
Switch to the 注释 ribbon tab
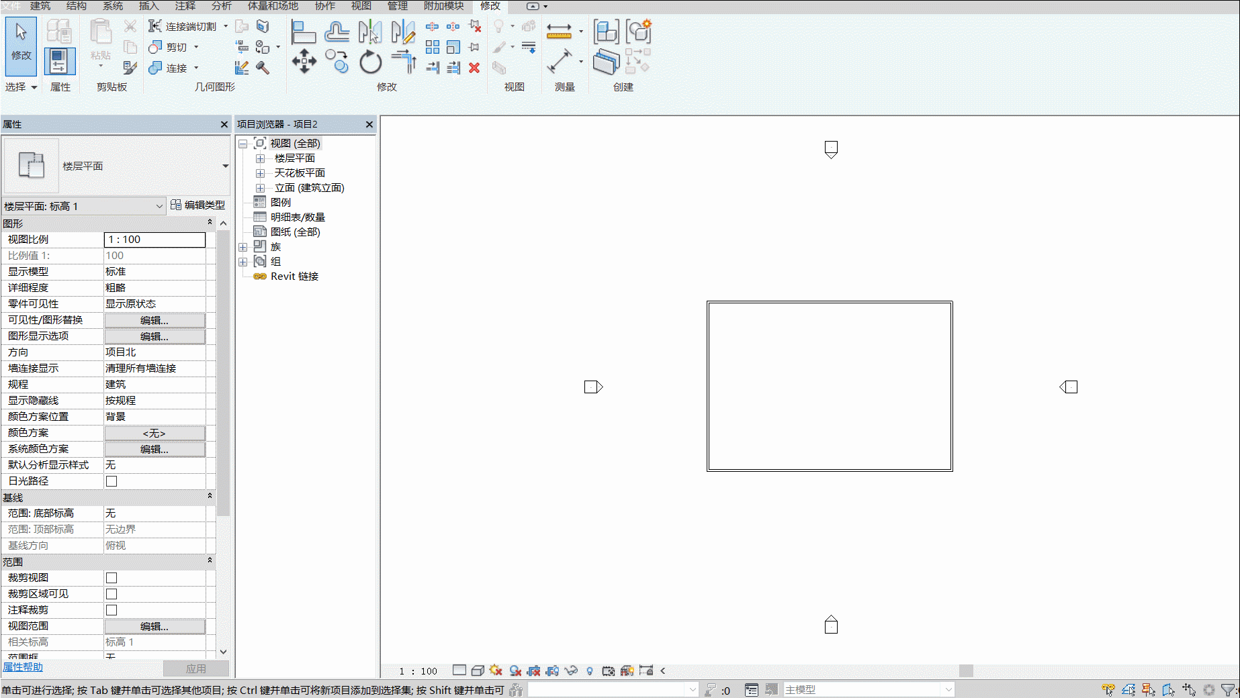185,6
